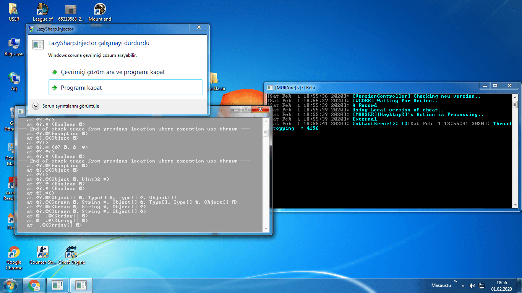Show hidden tray icons arrow

(x=463, y=285)
